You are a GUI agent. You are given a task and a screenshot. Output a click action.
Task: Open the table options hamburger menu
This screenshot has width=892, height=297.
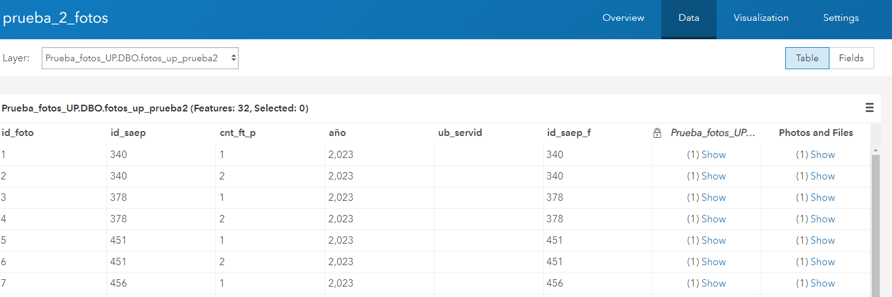coord(869,108)
